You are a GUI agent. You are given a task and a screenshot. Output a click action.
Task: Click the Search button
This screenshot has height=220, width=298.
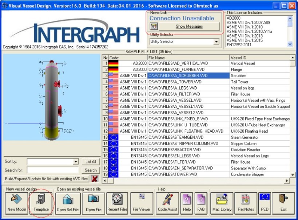(91, 170)
